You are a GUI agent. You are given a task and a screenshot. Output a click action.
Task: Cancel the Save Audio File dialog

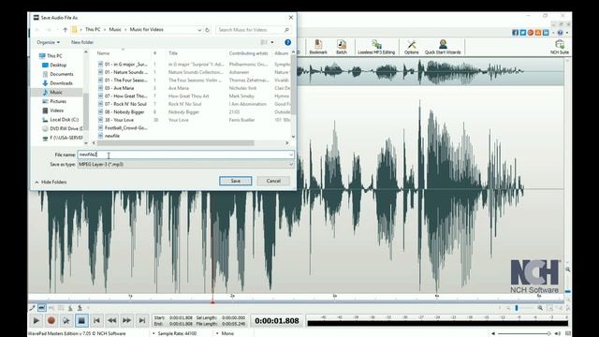tap(273, 181)
